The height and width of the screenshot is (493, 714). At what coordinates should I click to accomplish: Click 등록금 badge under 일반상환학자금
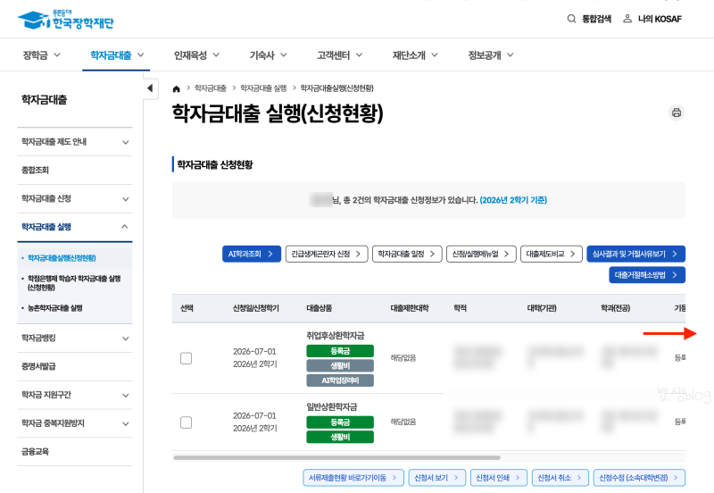(x=340, y=422)
